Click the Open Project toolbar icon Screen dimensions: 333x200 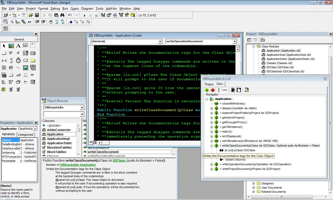click(31, 15)
